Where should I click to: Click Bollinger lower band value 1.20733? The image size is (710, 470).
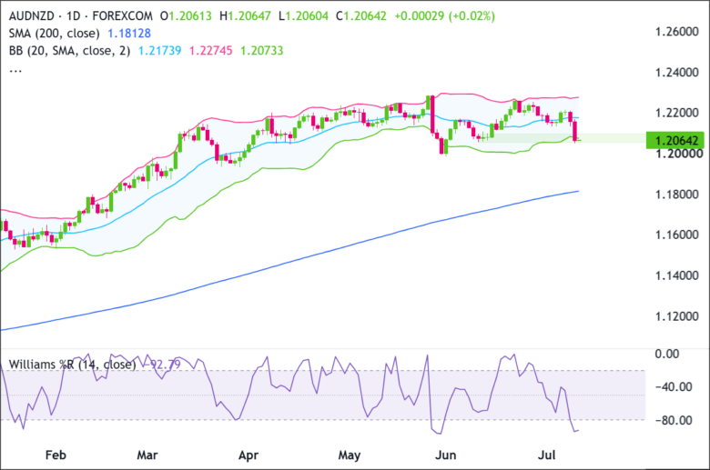(262, 51)
